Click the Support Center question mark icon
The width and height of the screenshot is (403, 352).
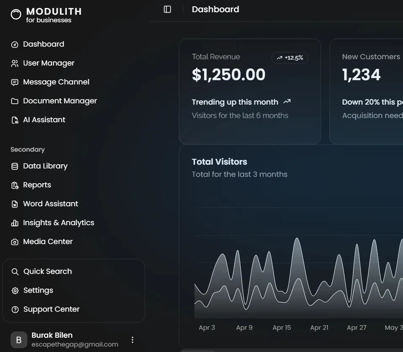[15, 309]
